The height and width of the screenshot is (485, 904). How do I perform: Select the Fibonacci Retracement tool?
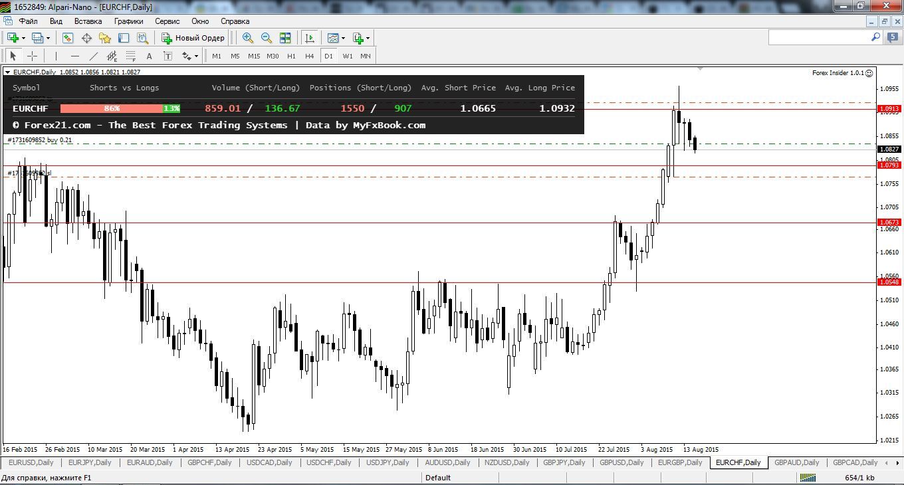click(130, 56)
